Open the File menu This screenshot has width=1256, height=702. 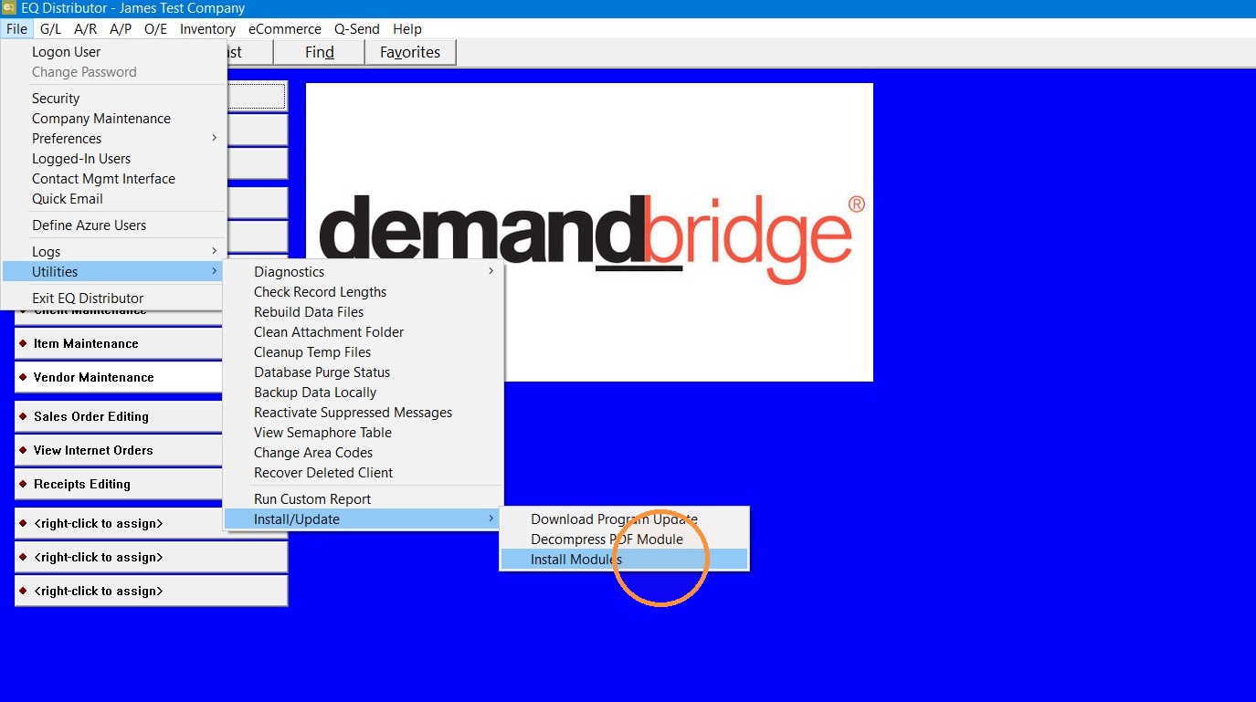[16, 29]
